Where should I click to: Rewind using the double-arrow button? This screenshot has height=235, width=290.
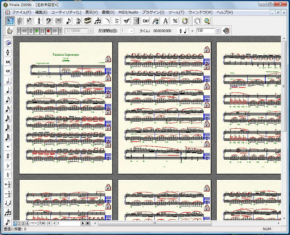pos(24,31)
